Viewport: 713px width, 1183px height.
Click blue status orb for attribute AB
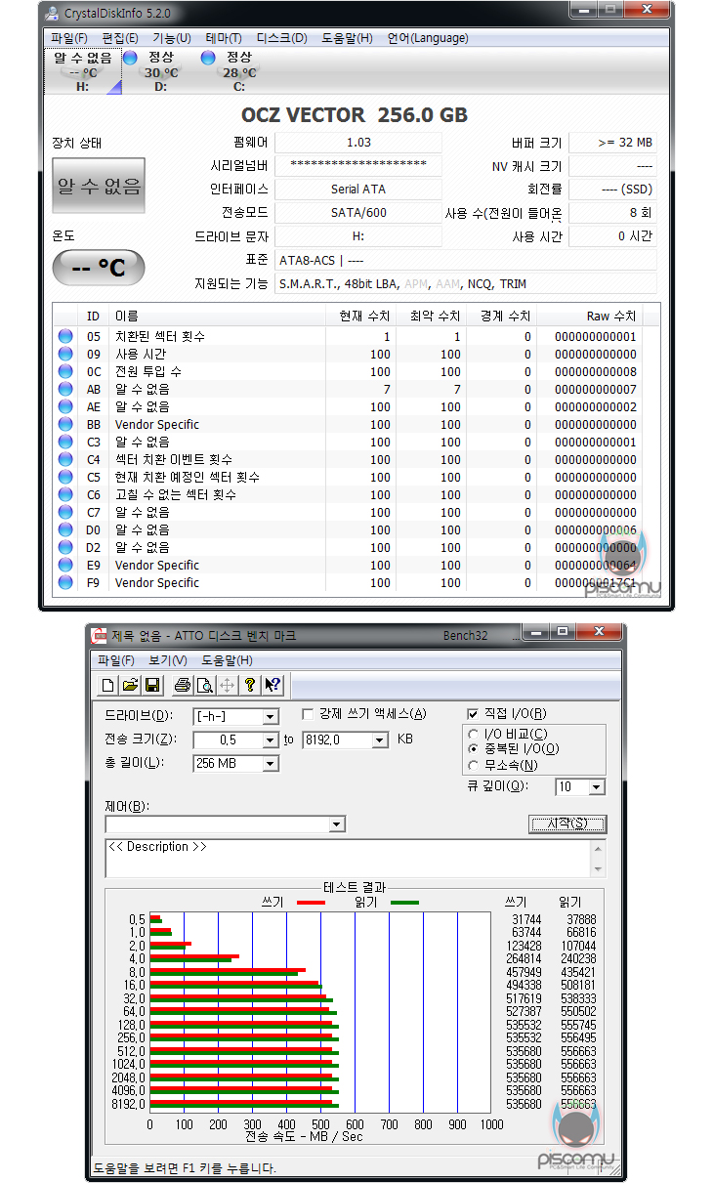pos(65,389)
